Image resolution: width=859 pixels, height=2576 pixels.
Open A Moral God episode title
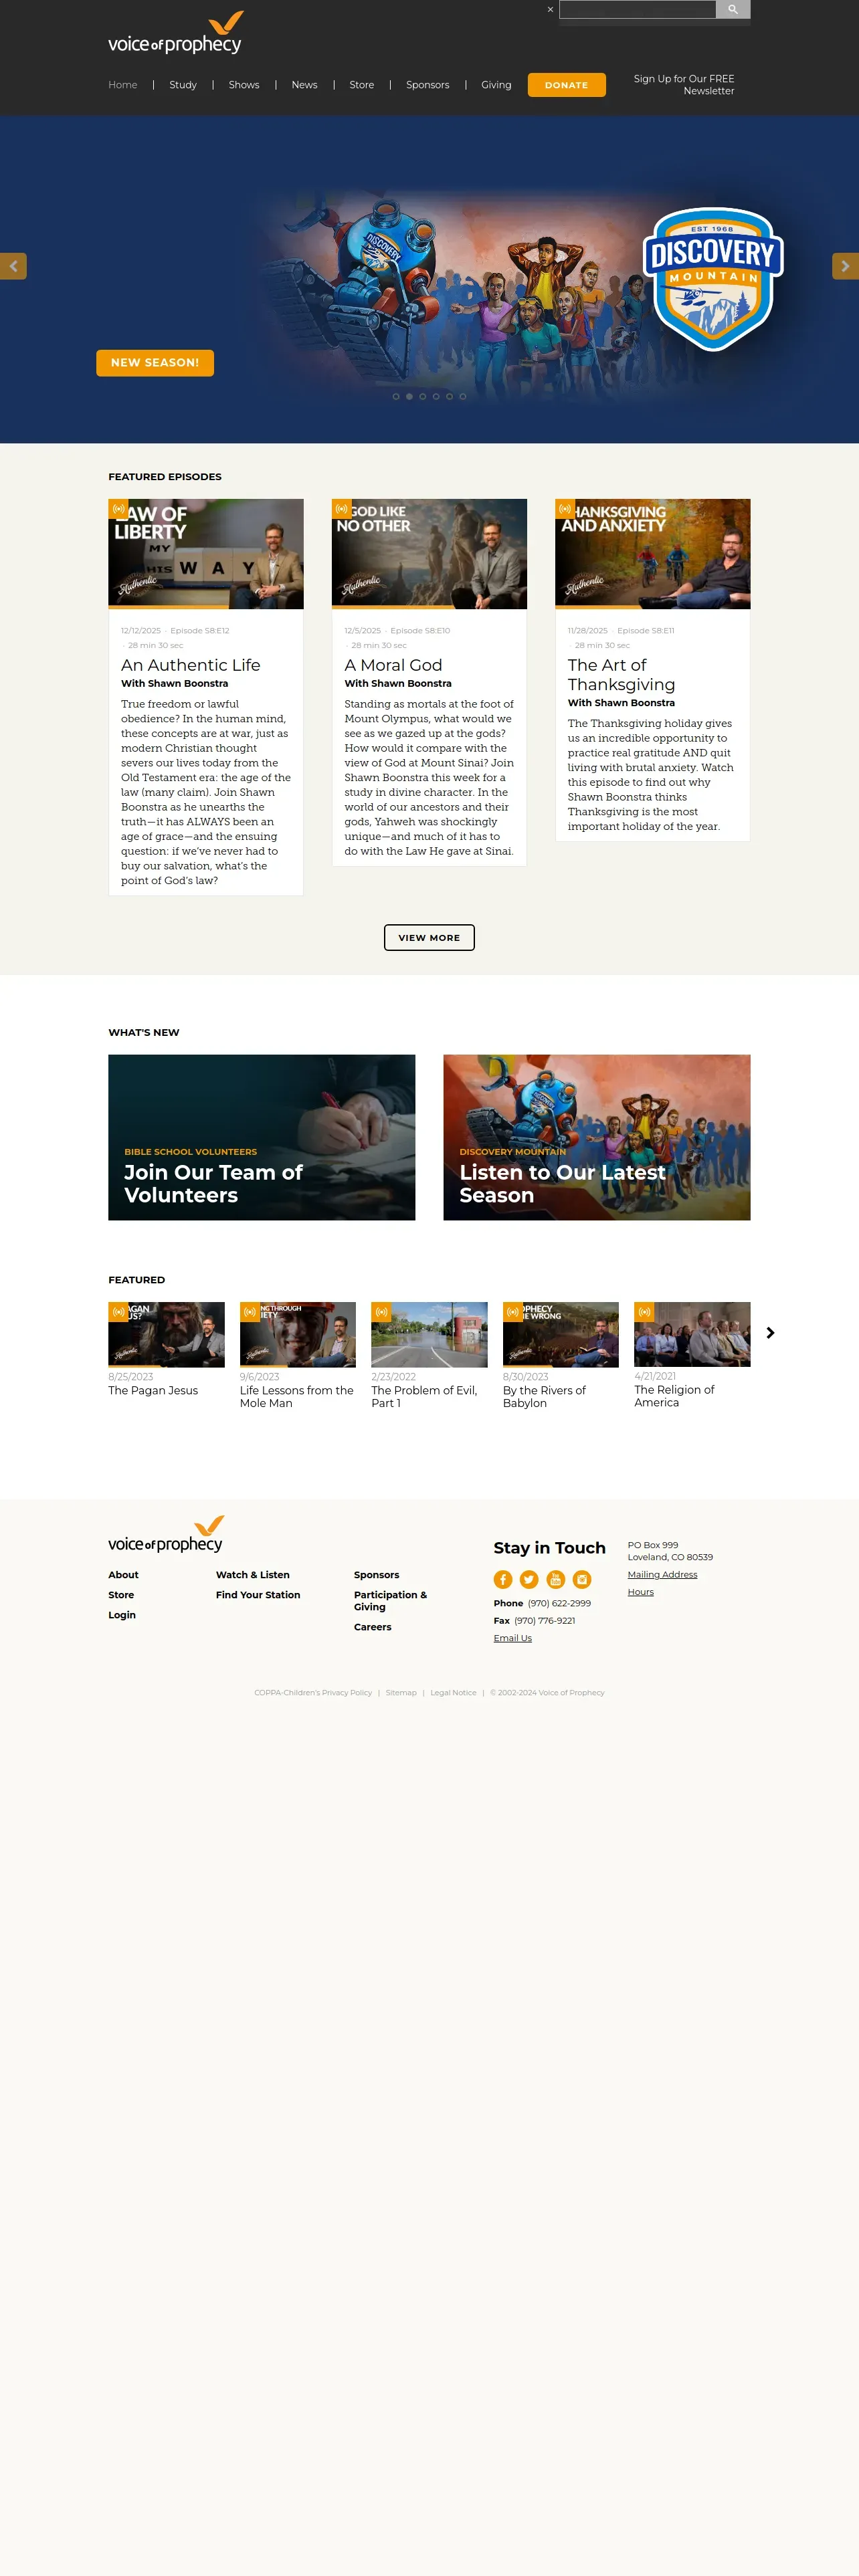393,665
